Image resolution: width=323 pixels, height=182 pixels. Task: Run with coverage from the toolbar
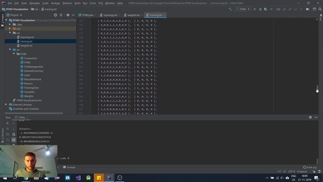(266, 9)
